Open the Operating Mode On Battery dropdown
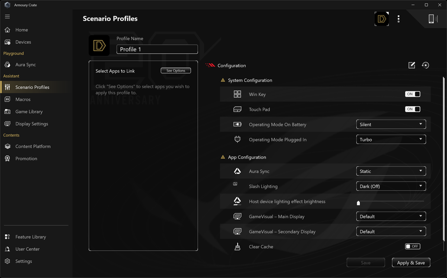The image size is (447, 278). pyautogui.click(x=391, y=124)
